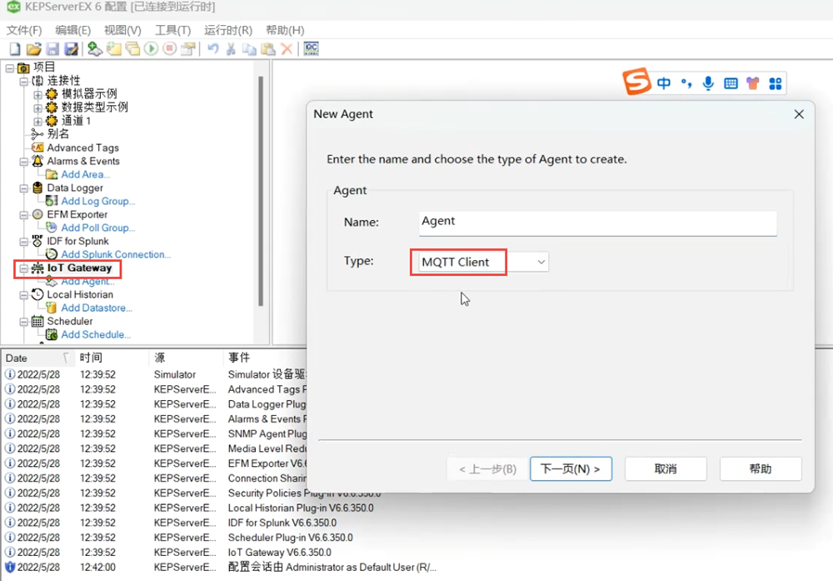This screenshot has height=581, width=833.
Task: Click the Scheduler calendar icon
Action: point(37,321)
